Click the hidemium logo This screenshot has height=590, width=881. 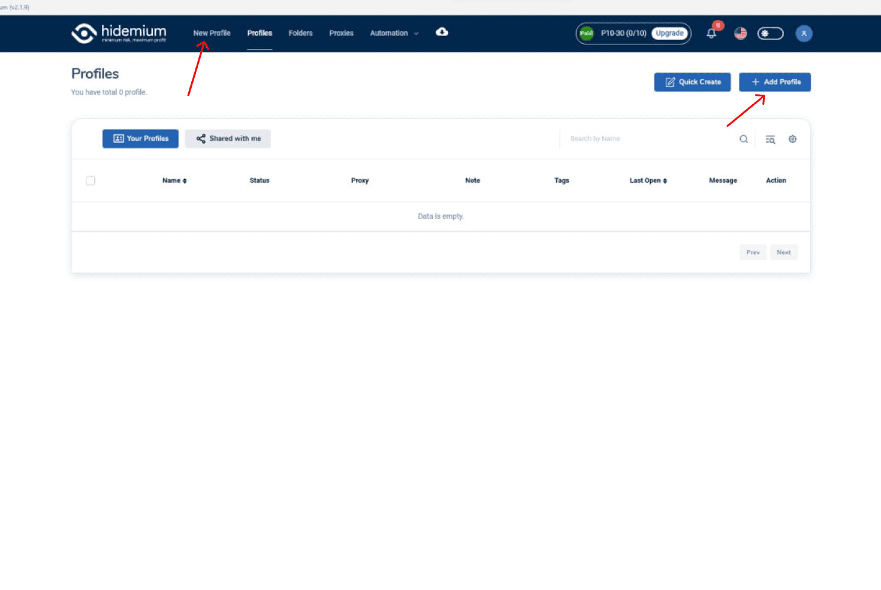[117, 33]
